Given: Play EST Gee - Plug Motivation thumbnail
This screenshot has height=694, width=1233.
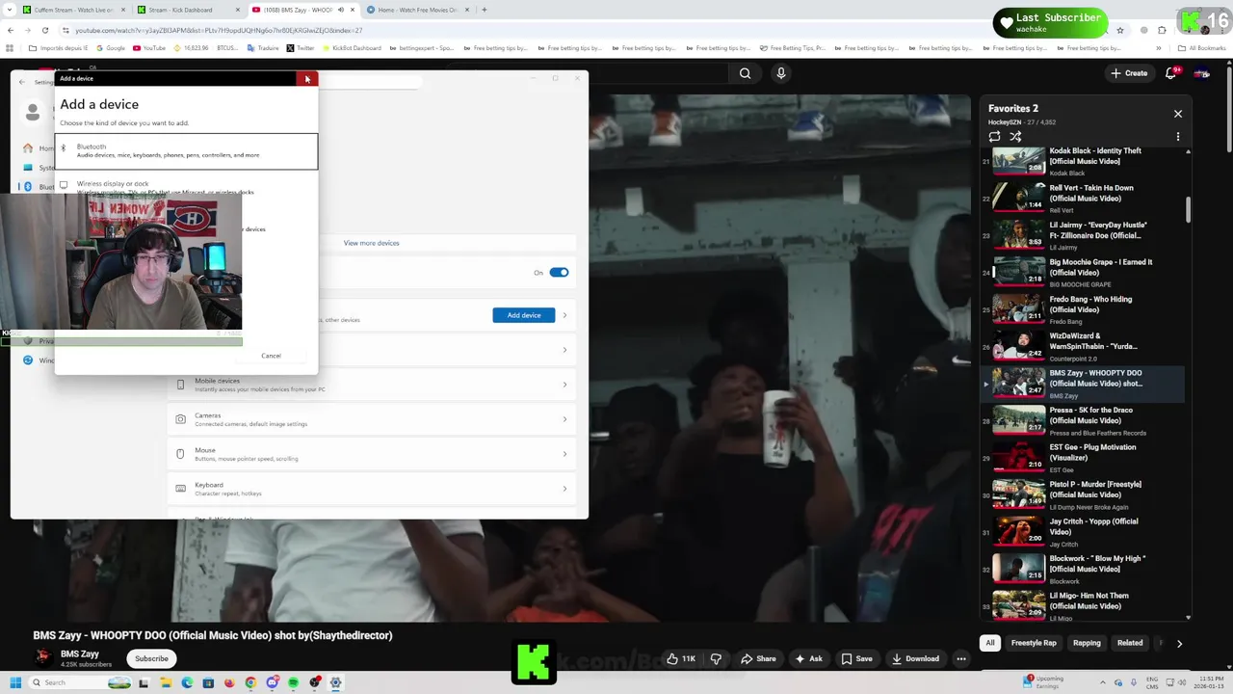Looking at the screenshot, I should (1018, 458).
